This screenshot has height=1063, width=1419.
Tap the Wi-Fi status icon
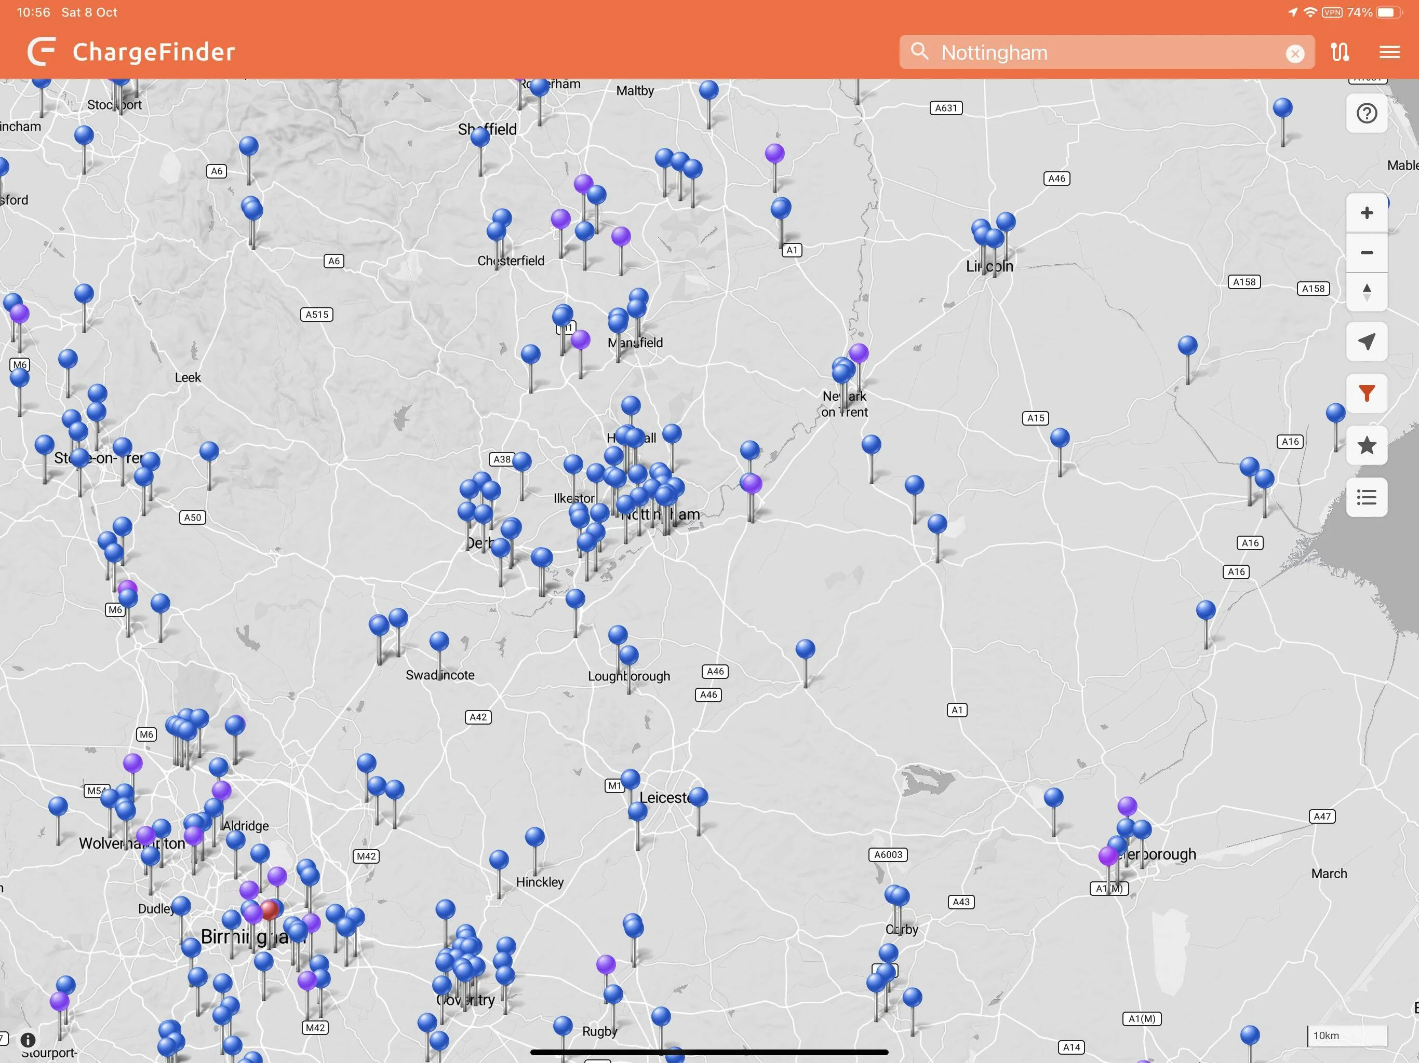coord(1310,12)
